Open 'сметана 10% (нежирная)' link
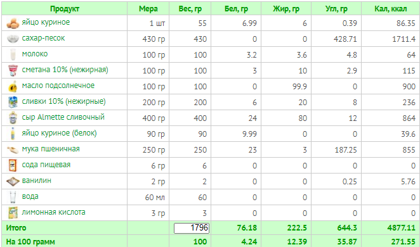This screenshot has width=420, height=247. point(65,70)
